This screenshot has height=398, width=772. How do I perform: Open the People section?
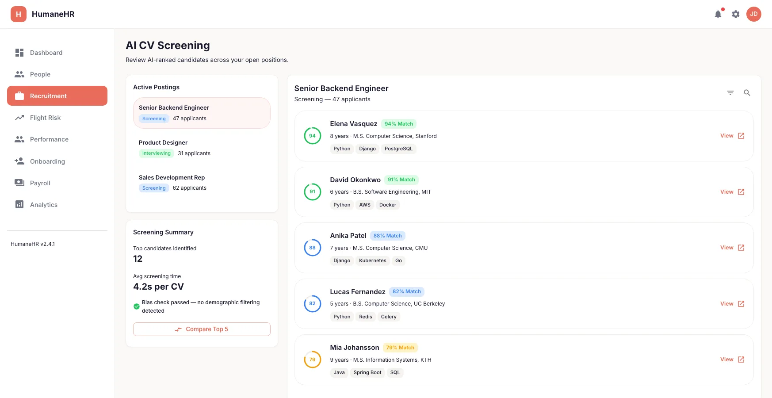point(57,74)
